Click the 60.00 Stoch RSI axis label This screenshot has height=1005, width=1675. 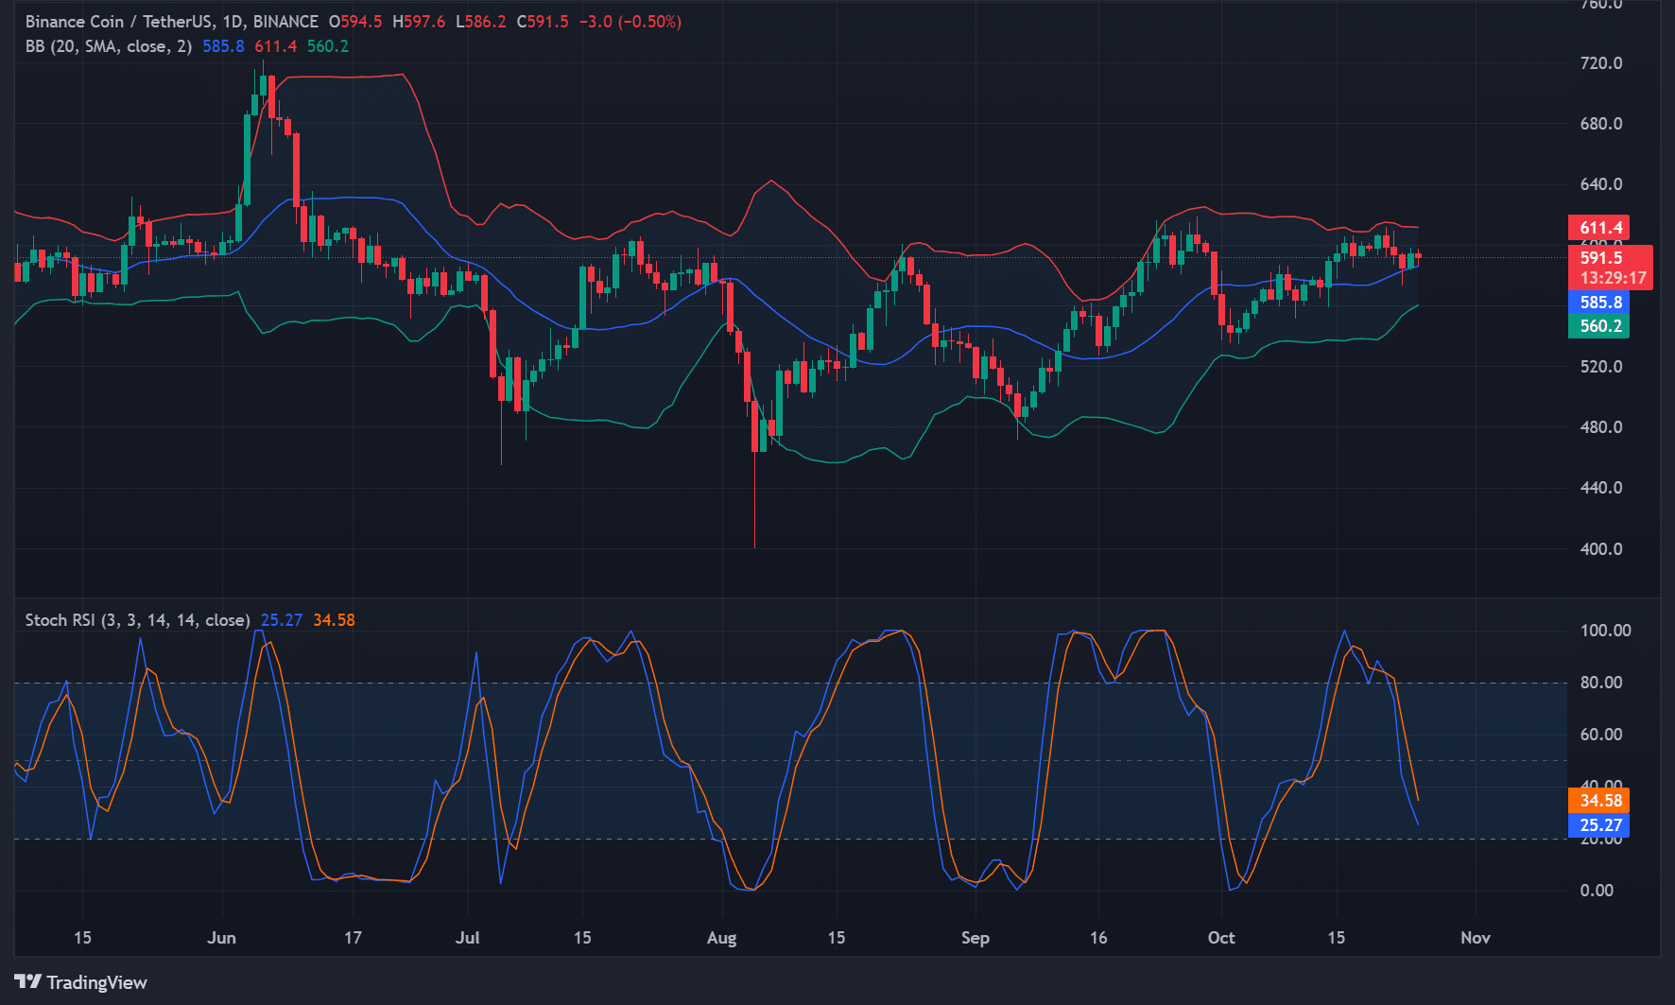click(x=1601, y=735)
